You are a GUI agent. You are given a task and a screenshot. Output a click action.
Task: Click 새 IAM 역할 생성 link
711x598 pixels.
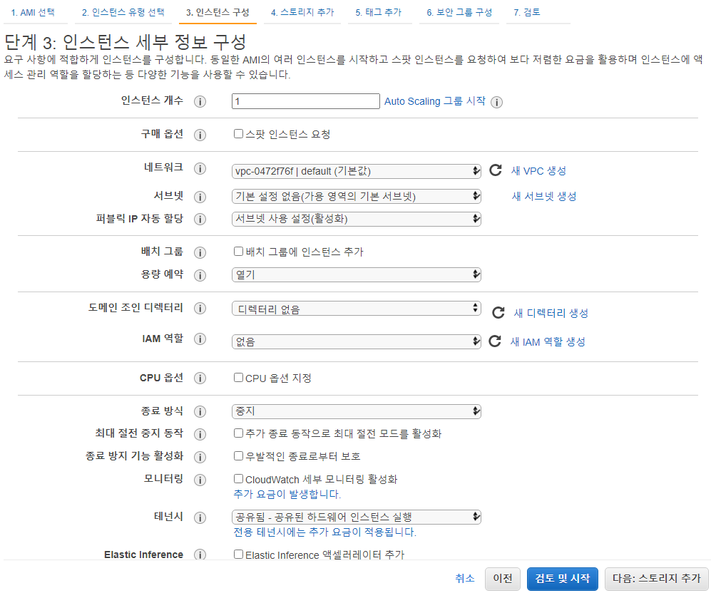[x=548, y=341]
